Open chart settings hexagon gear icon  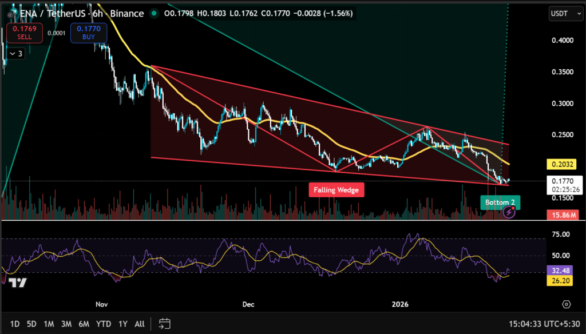tap(566, 304)
